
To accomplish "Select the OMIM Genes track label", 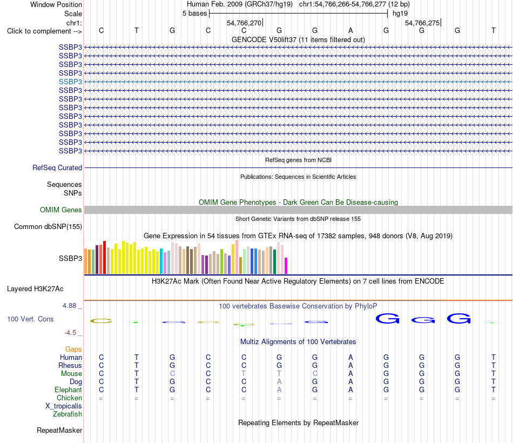I will pyautogui.click(x=61, y=210).
